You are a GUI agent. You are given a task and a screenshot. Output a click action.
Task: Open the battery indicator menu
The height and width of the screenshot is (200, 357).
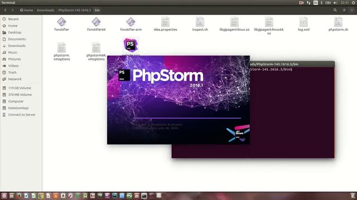328,3
